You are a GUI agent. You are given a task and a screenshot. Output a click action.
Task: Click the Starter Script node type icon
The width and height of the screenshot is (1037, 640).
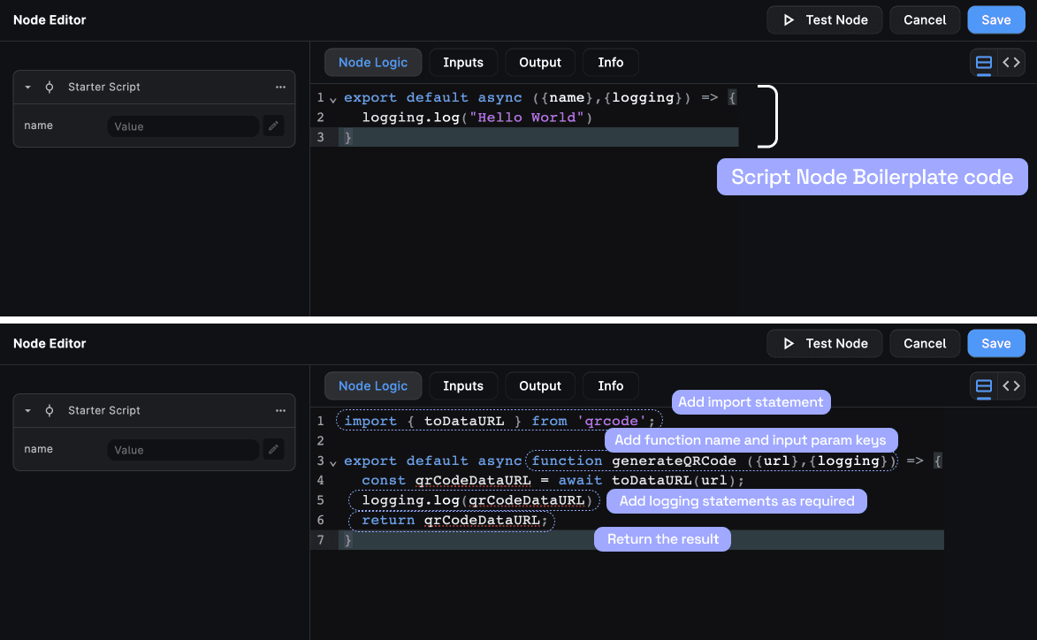point(50,87)
